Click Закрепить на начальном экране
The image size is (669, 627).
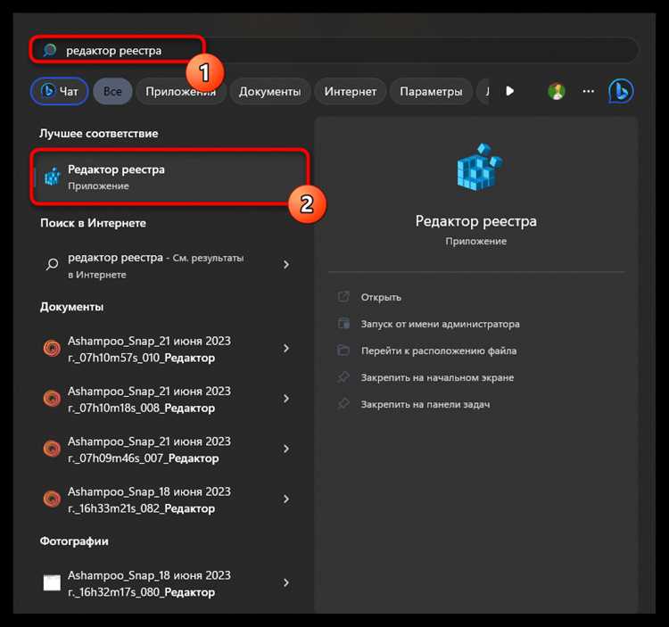pyautogui.click(x=437, y=378)
